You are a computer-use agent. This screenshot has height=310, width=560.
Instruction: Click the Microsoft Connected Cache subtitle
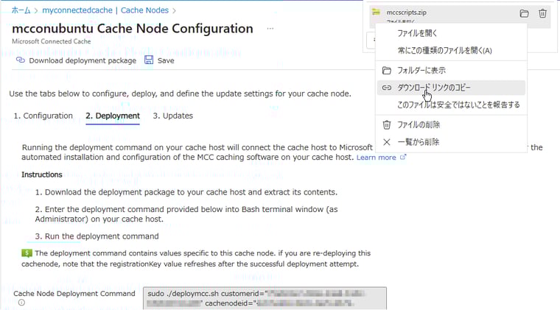point(52,41)
